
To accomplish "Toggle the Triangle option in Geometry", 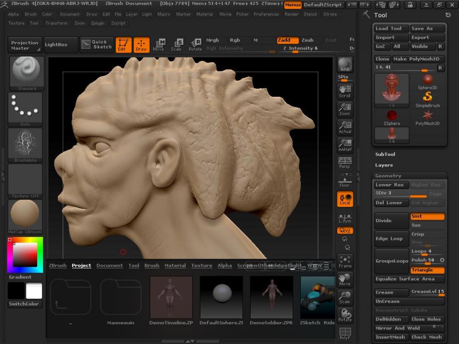I will click(427, 270).
